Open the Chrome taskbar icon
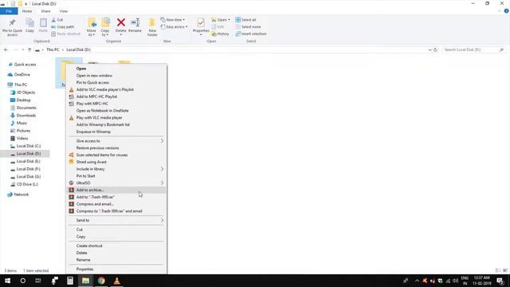510x287 pixels. [x=101, y=281]
